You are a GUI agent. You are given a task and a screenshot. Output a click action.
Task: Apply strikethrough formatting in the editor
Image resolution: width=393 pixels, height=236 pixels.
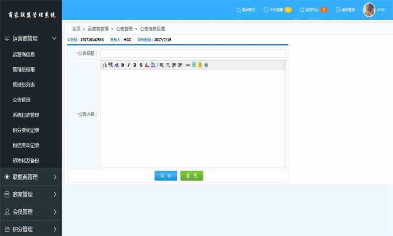[x=141, y=65]
